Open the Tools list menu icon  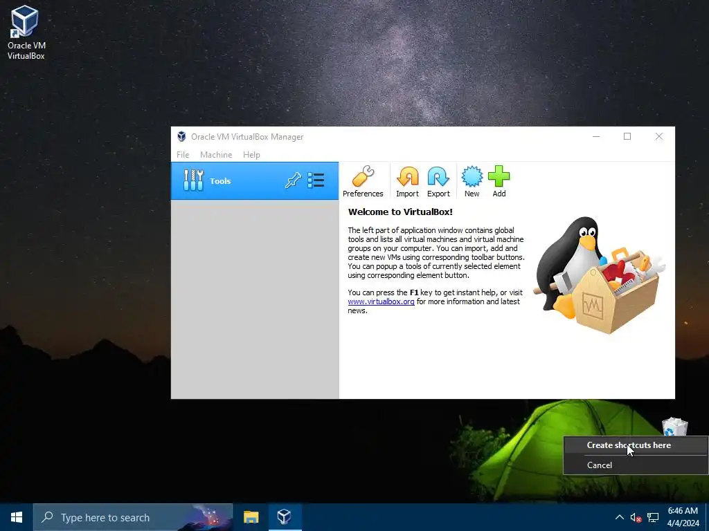pyautogui.click(x=316, y=180)
